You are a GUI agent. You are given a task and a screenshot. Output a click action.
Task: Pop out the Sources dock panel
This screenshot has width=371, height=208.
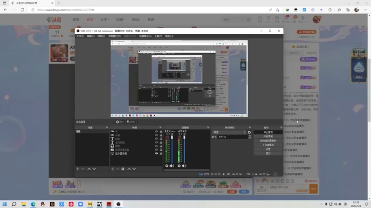pos(160,128)
